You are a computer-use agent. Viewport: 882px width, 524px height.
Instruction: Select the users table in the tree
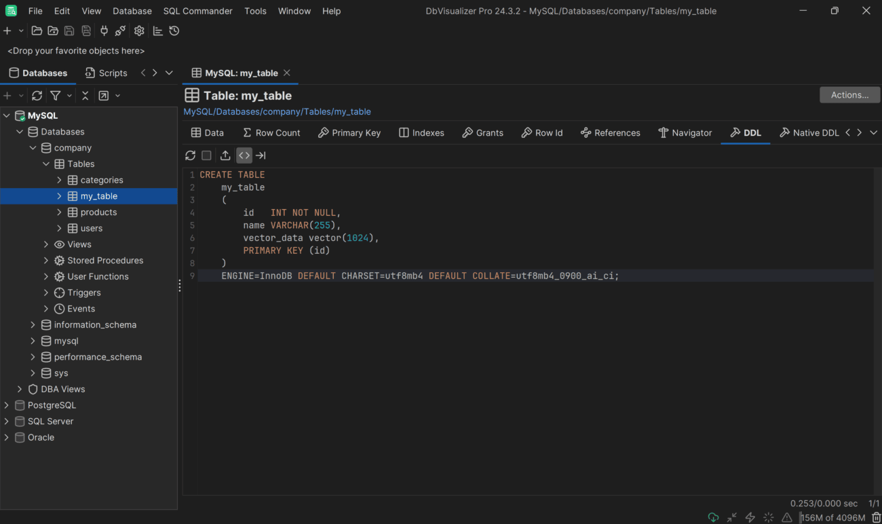90,228
